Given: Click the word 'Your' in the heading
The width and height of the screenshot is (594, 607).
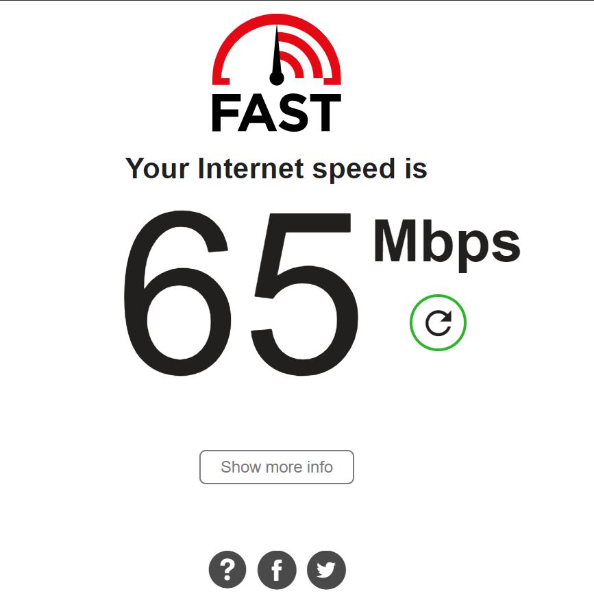Looking at the screenshot, I should (x=158, y=169).
